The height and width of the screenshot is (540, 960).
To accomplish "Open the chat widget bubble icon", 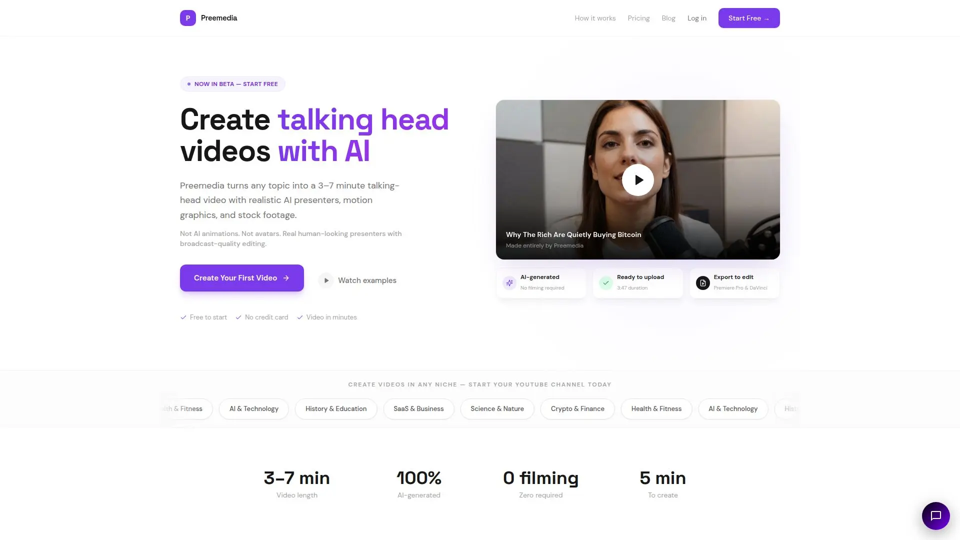I will click(x=935, y=515).
